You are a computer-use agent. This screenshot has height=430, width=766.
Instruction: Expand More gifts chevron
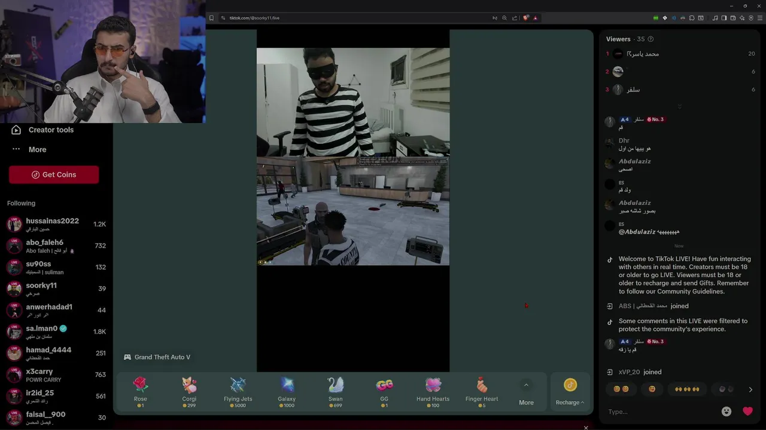click(x=526, y=385)
